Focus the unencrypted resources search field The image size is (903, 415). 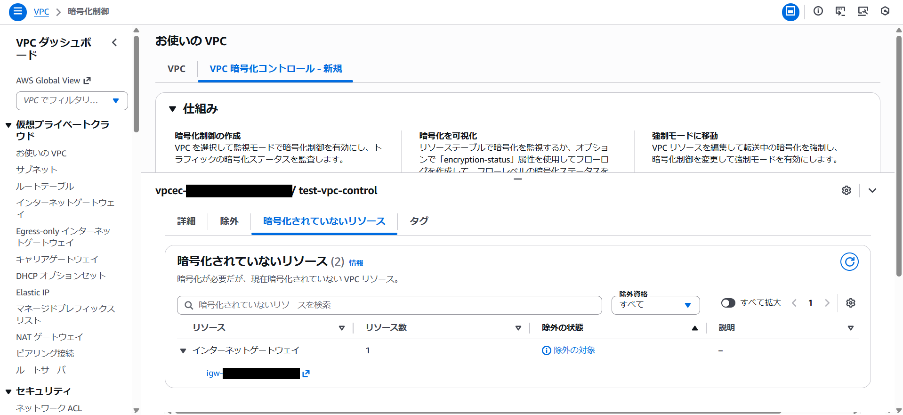[x=389, y=305]
